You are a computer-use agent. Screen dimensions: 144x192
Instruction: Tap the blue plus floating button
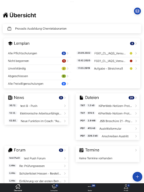(x=137, y=177)
